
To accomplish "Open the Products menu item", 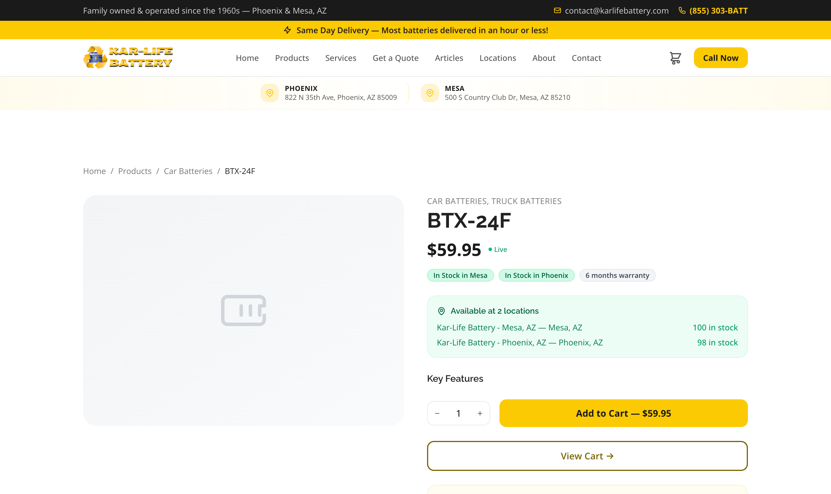I will [292, 58].
